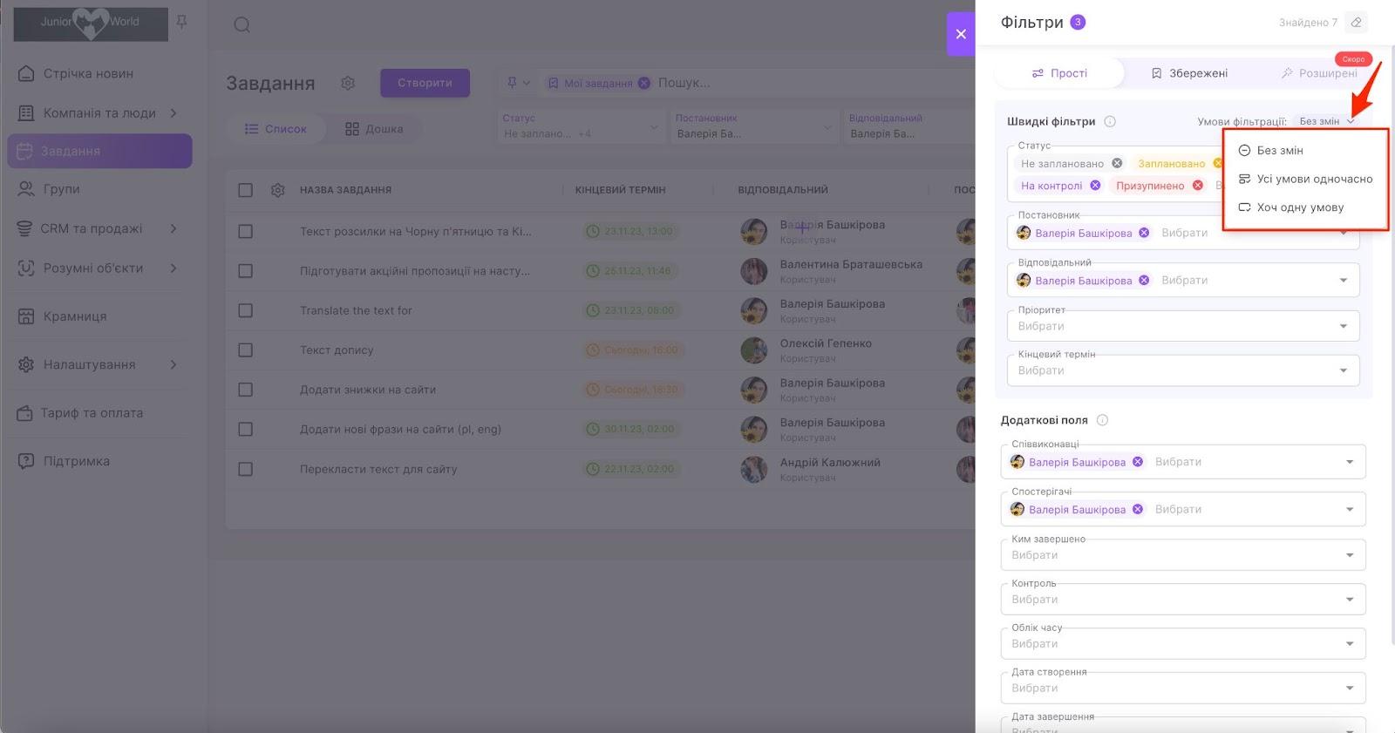The height and width of the screenshot is (733, 1395).
Task: Click the info icon next to Швидкі фільтри
Action: 1110,122
